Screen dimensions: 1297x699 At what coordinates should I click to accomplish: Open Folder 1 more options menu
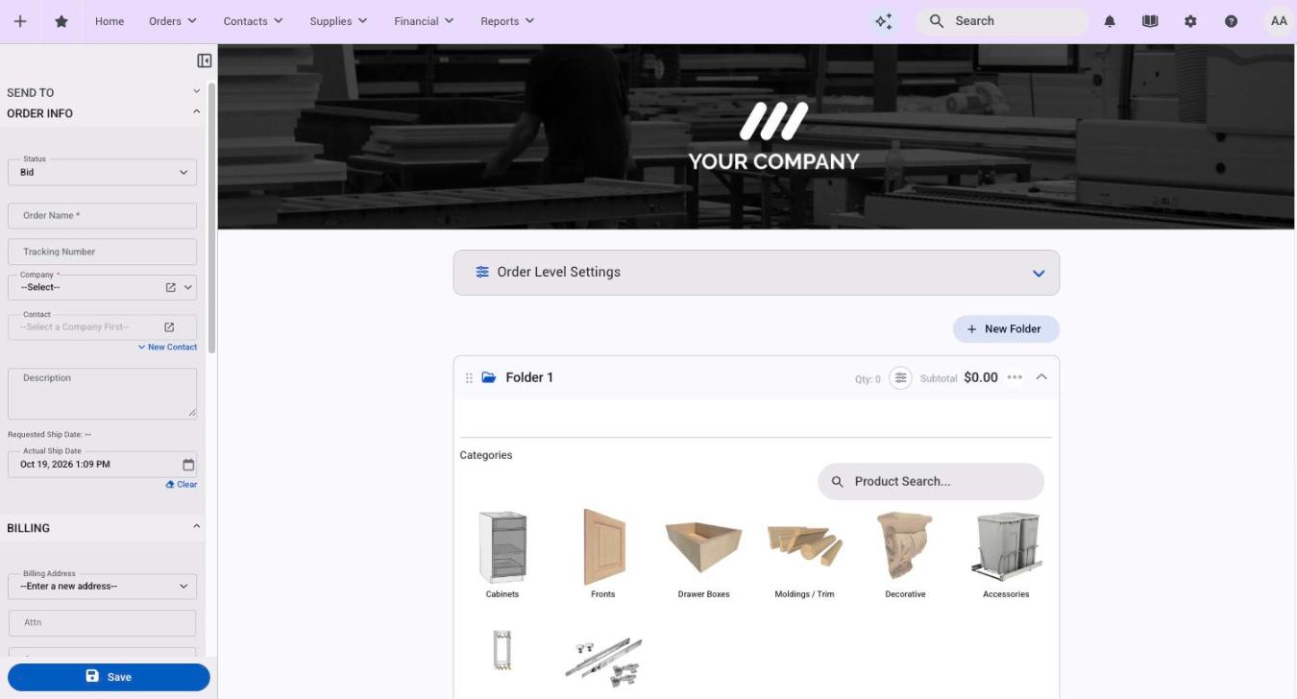1015,377
